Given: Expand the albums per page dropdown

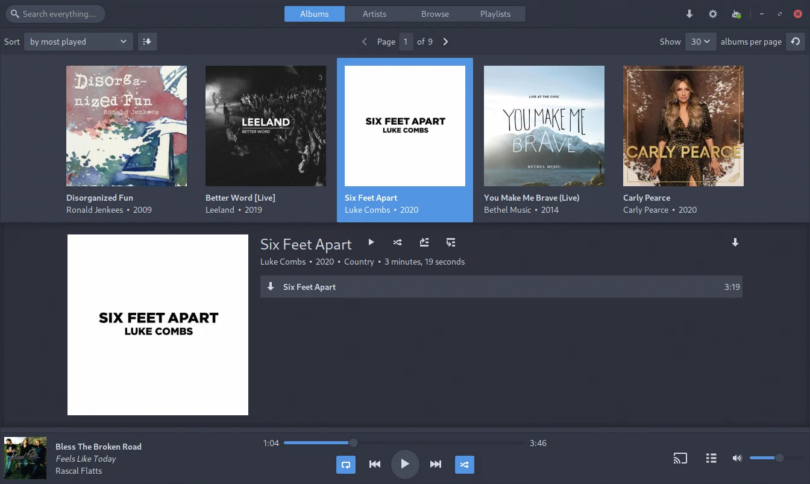Looking at the screenshot, I should (x=700, y=42).
